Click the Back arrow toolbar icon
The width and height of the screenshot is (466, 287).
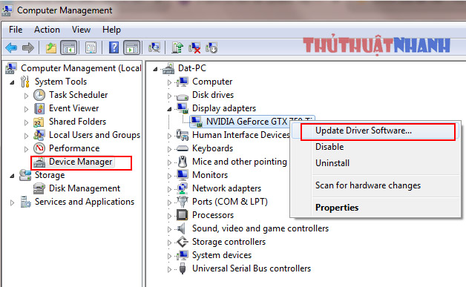(x=11, y=47)
